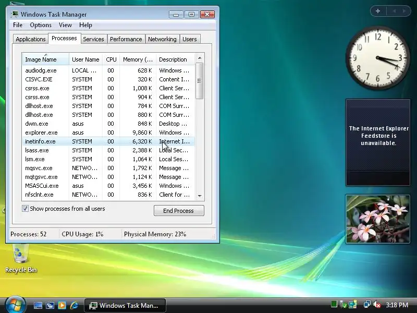Click the sidebar add gadget plus button
Image resolution: width=417 pixels, height=313 pixels.
tap(377, 11)
